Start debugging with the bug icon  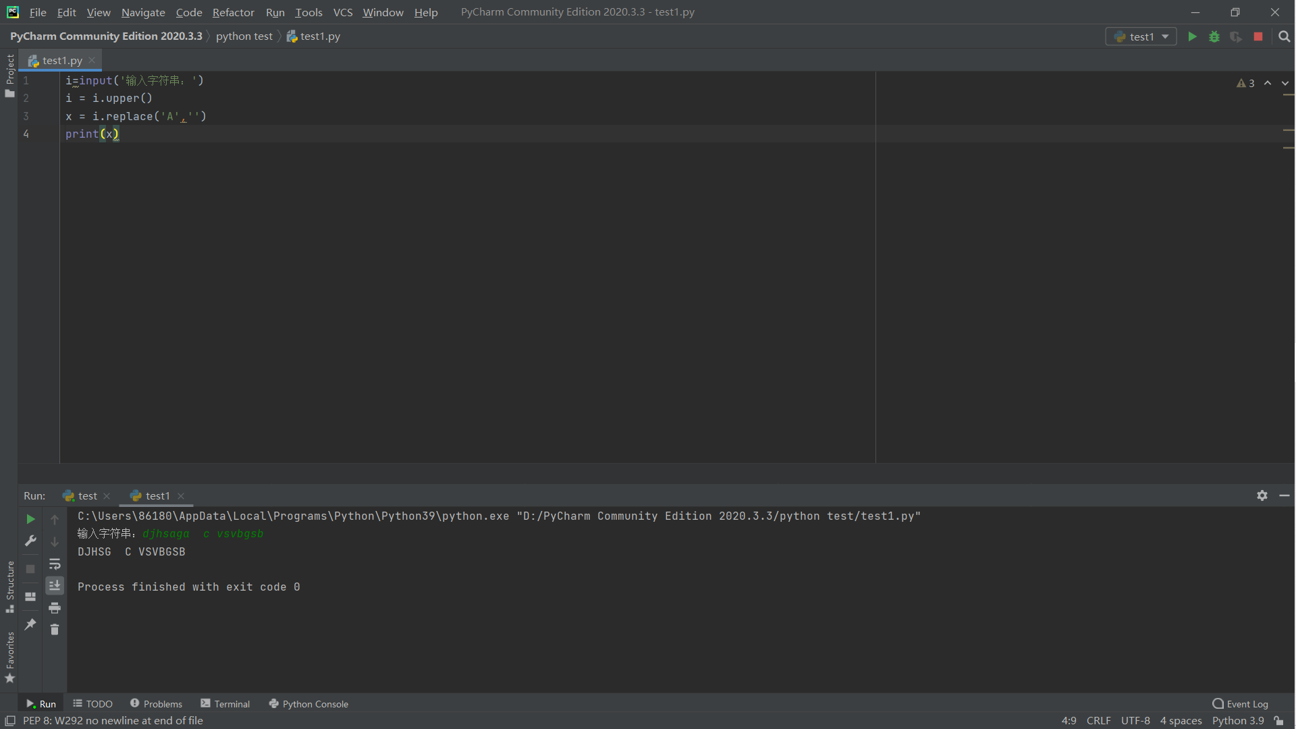click(x=1214, y=36)
